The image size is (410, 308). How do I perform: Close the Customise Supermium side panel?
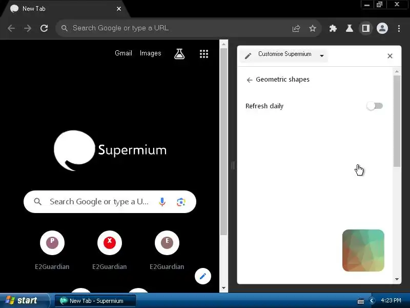point(390,56)
